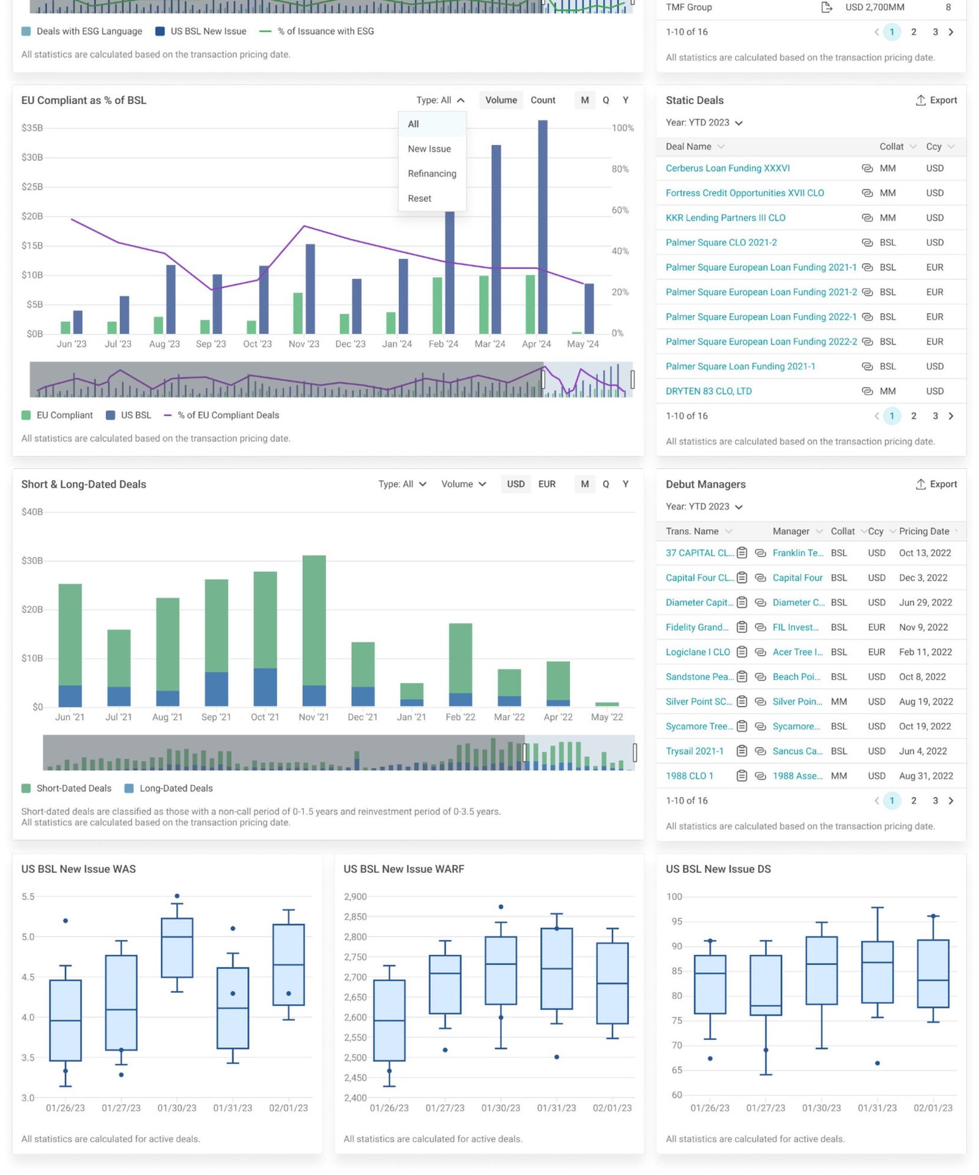Click the document icon for 37 CAPITAL CL row
This screenshot has height=1175, width=979.
pyautogui.click(x=742, y=553)
